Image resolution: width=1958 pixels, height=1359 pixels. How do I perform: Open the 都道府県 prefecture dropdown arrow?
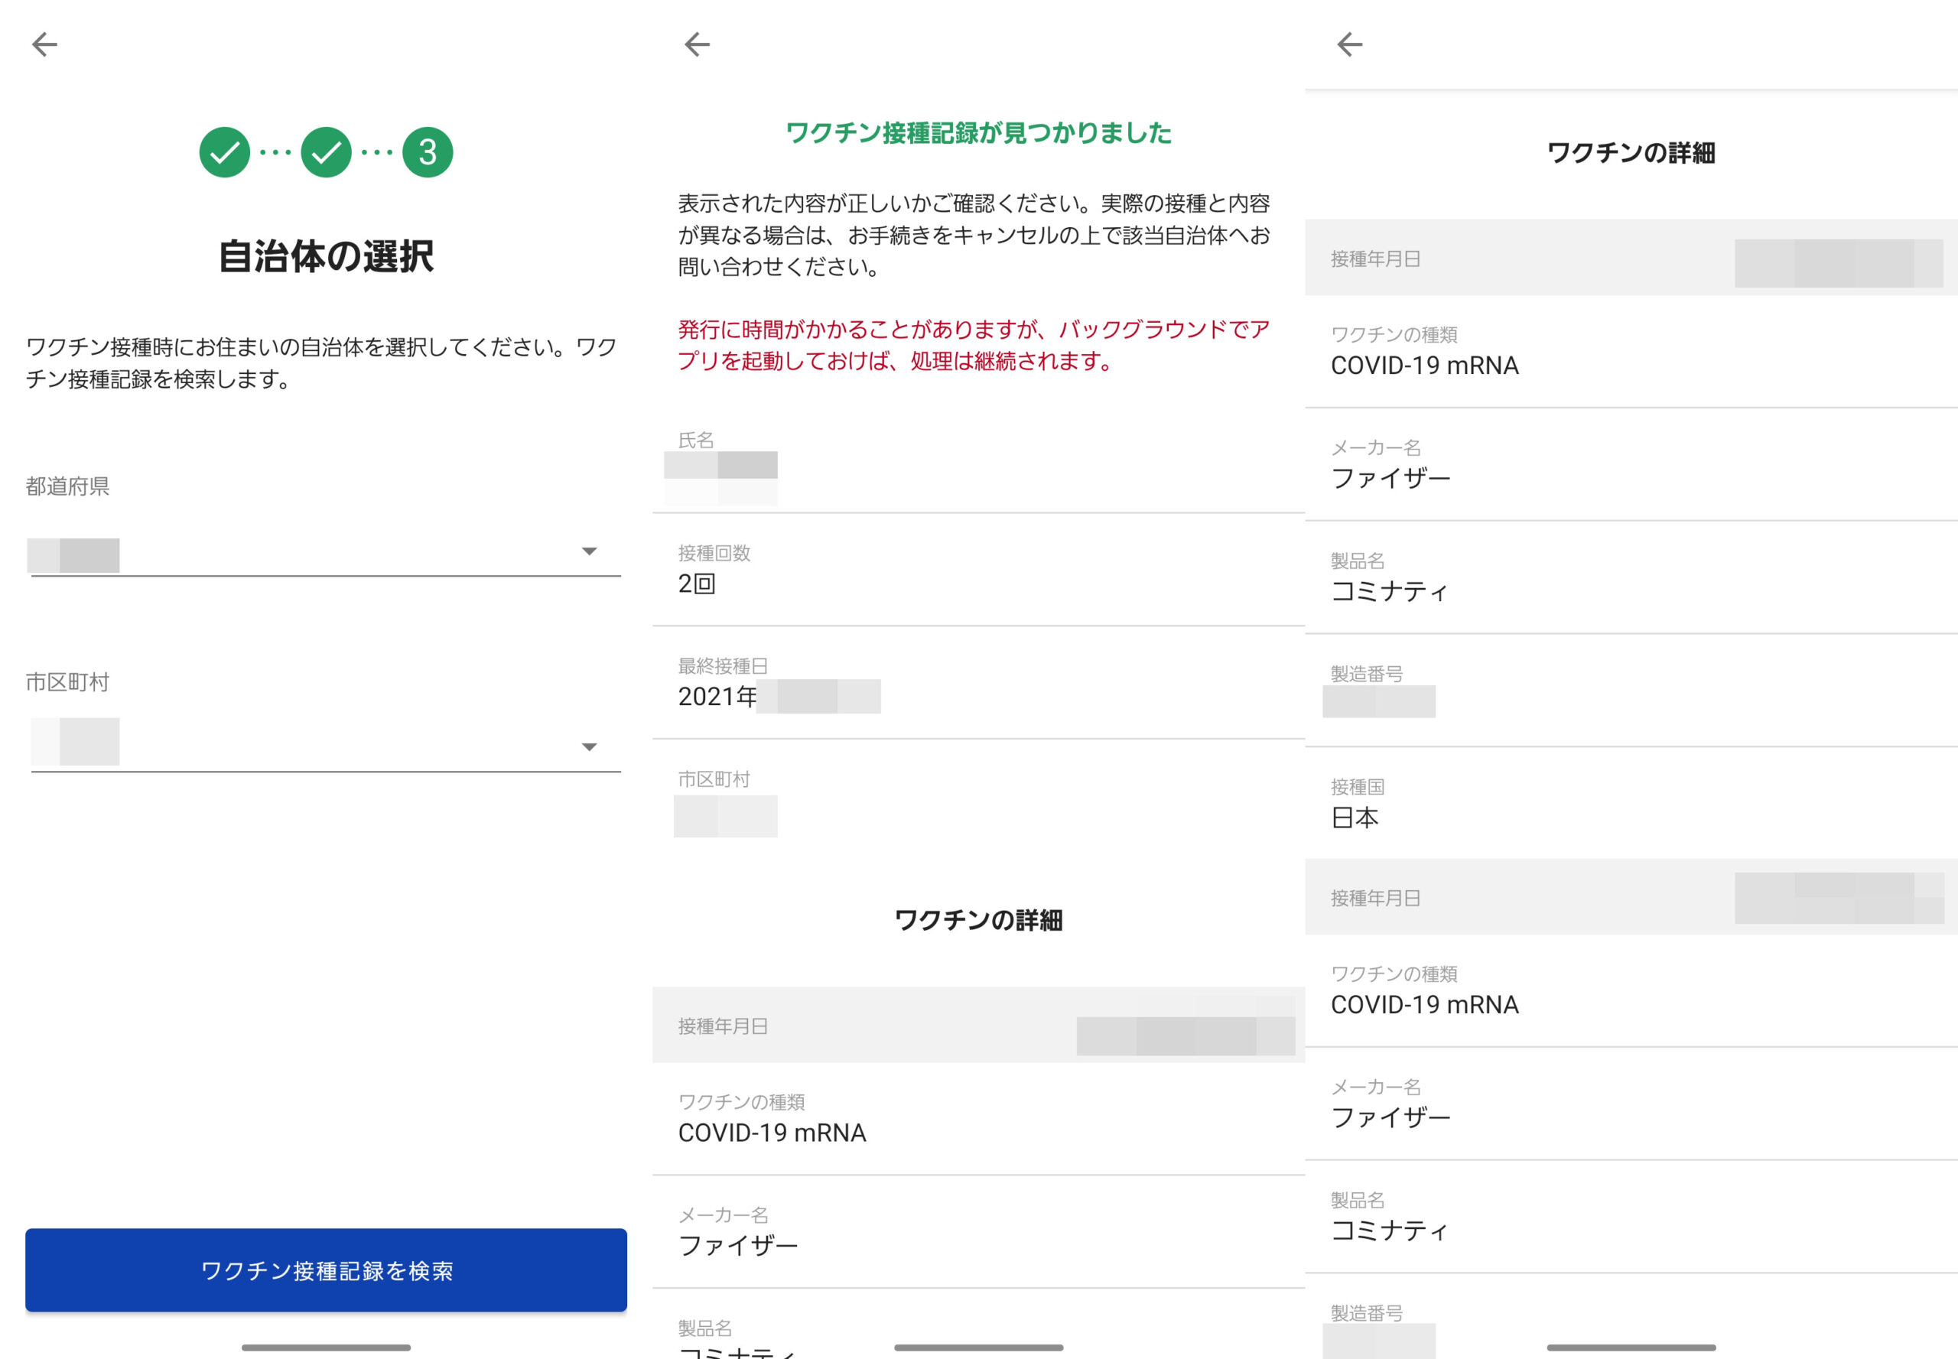(588, 551)
